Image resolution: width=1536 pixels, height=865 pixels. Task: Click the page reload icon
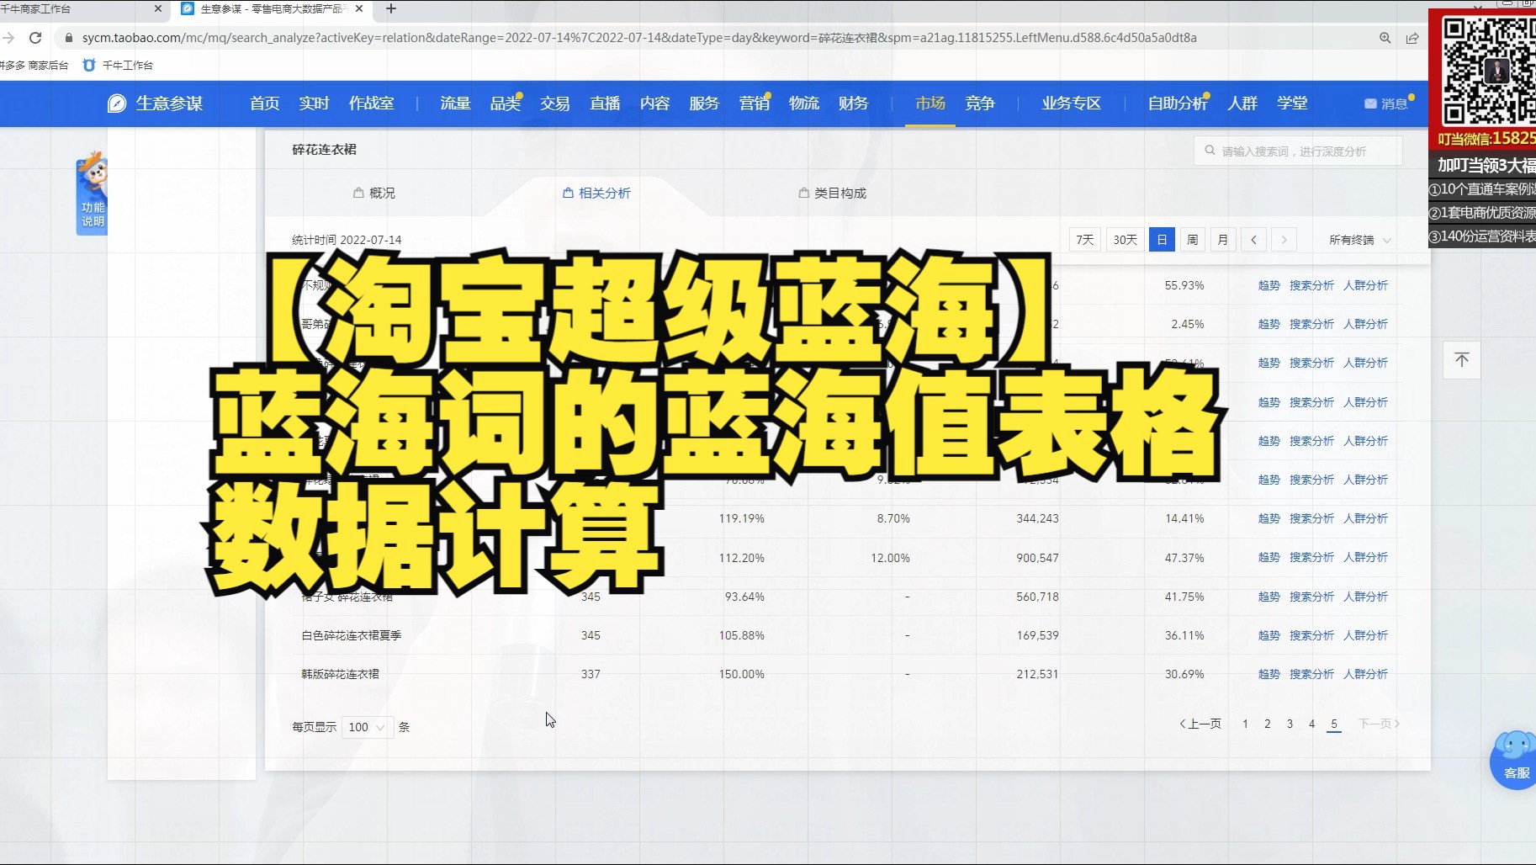click(35, 37)
